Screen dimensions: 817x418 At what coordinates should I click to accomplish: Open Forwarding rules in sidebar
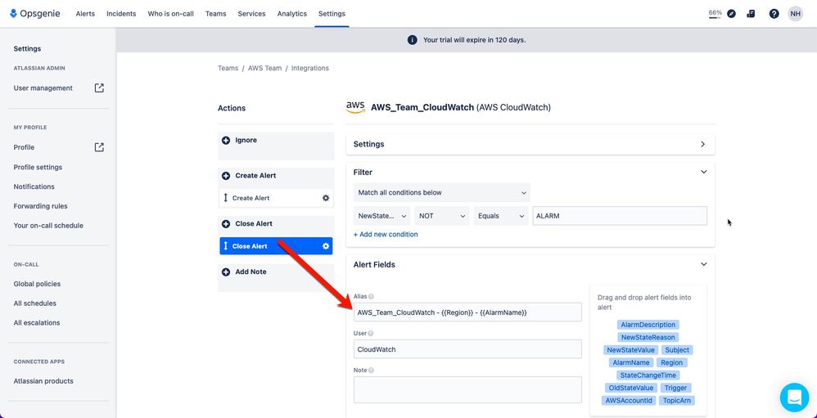coord(41,206)
